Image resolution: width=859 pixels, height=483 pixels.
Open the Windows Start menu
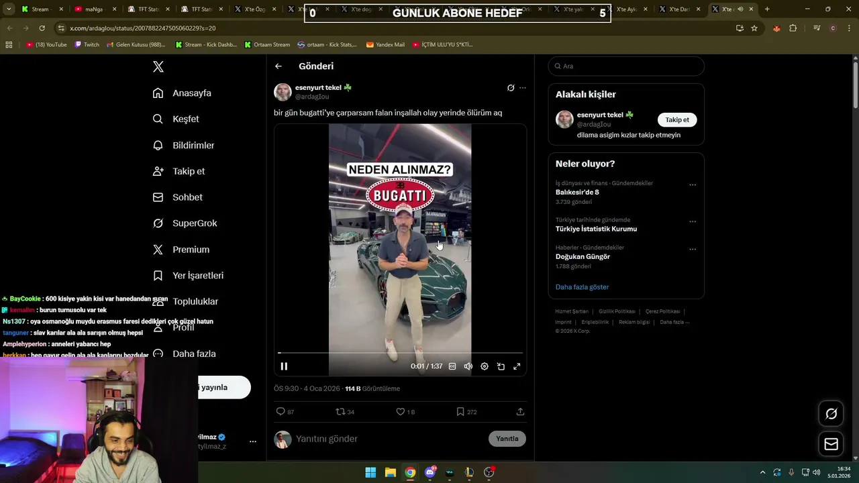point(370,472)
